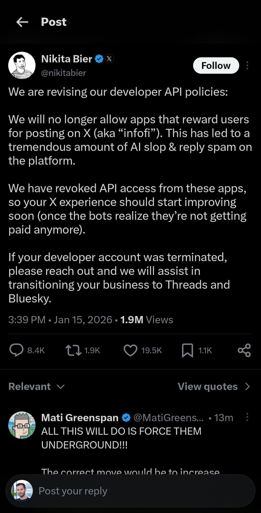The image size is (261, 513).
Task: Bookmark Nikita Bier's post
Action: point(187,350)
